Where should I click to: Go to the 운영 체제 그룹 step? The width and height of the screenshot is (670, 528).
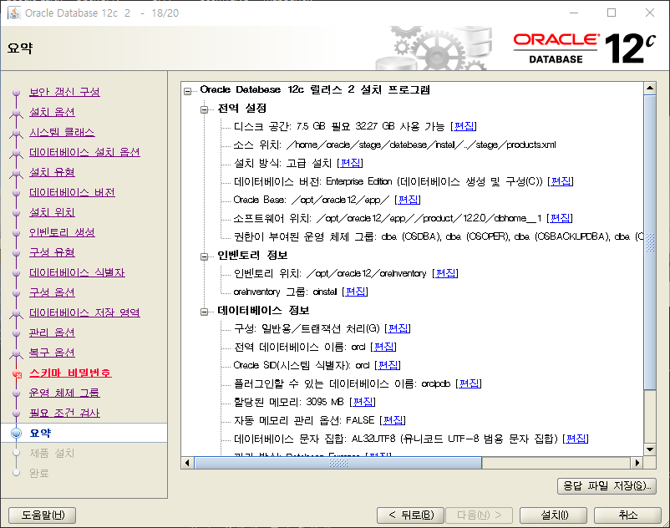(x=64, y=393)
